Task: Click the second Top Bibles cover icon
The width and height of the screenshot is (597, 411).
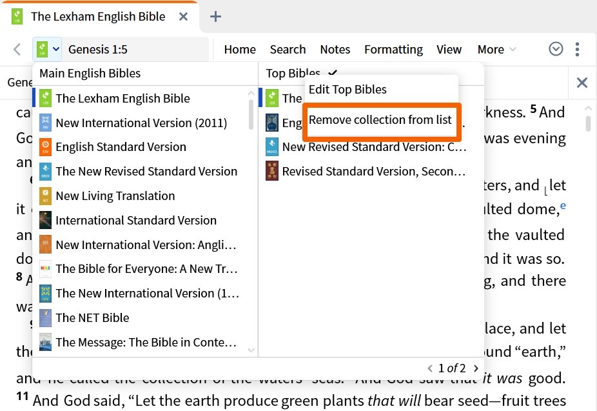Action: tap(272, 123)
